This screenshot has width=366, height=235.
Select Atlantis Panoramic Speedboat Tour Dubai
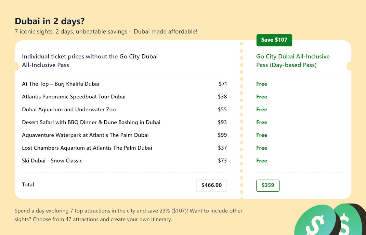pos(74,97)
